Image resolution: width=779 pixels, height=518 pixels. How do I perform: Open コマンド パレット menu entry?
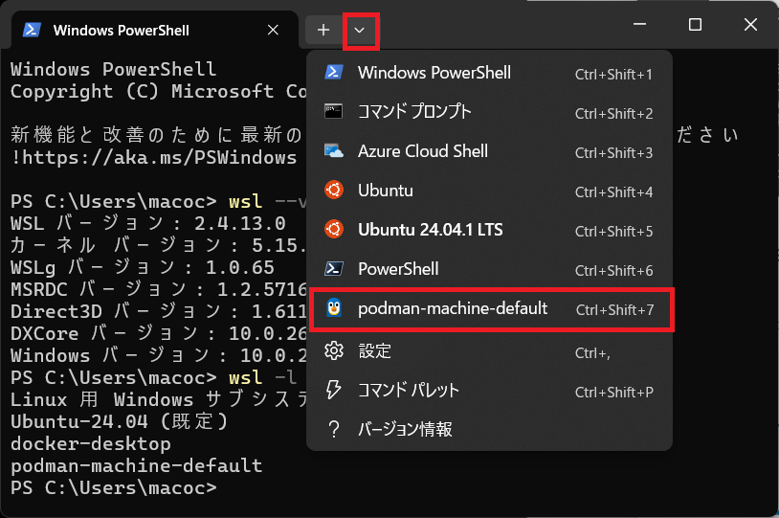tap(408, 391)
